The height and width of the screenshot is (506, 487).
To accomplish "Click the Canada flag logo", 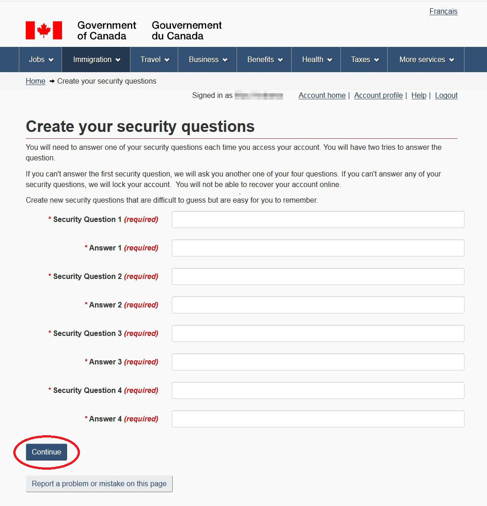I will click(x=44, y=30).
